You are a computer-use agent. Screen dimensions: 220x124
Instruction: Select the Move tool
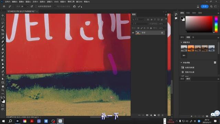(3, 15)
